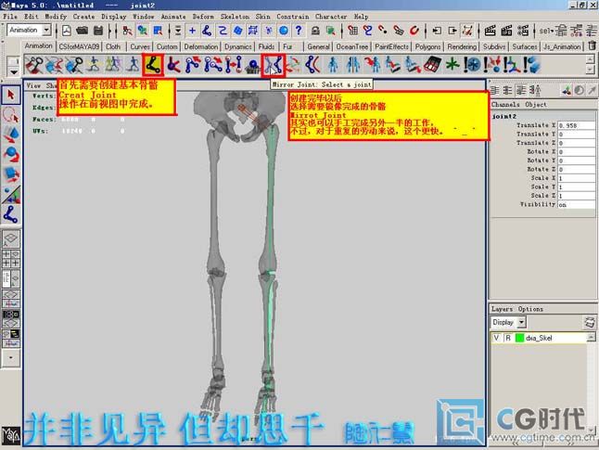Click the Translate X value field
The height and width of the screenshot is (450, 599).
[x=576, y=125]
